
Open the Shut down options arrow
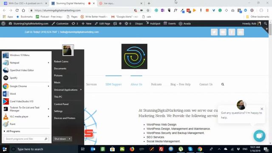70,139
